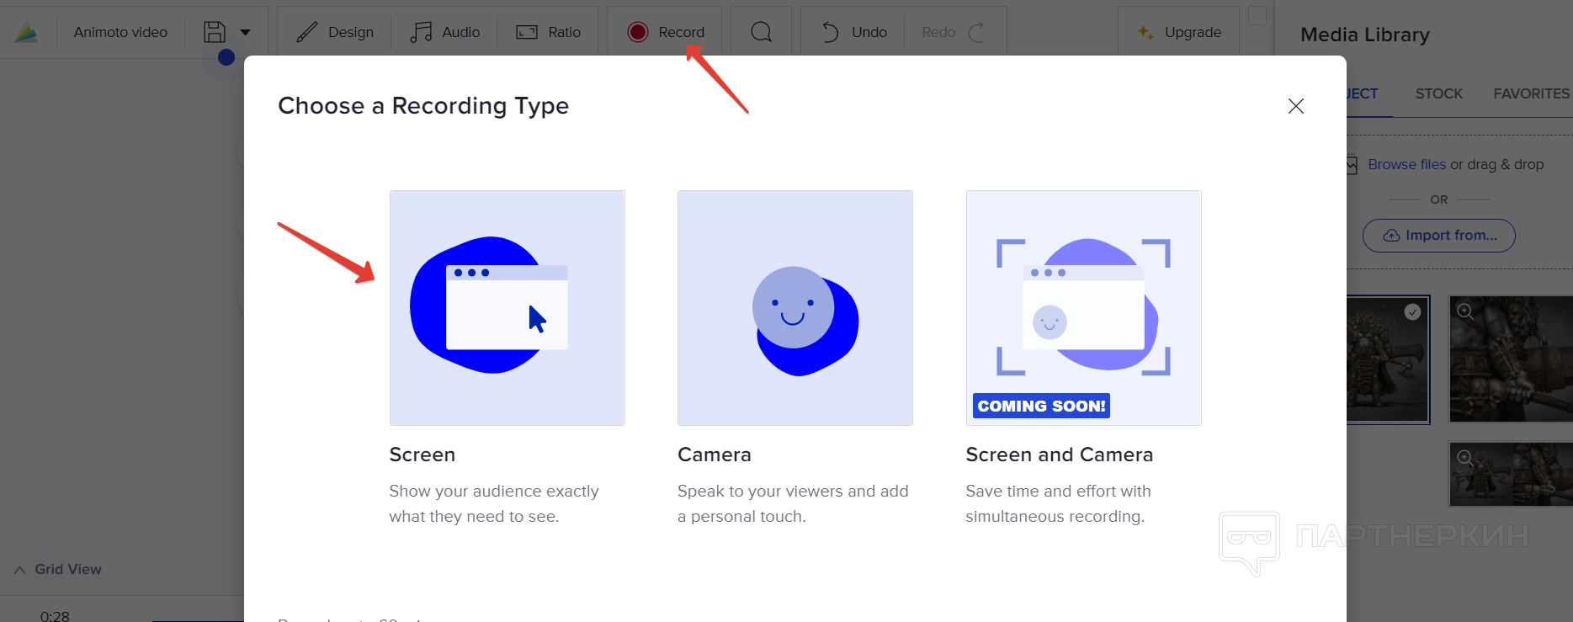The height and width of the screenshot is (622, 1573).
Task: Expand the Grid View panel
Action: [58, 569]
